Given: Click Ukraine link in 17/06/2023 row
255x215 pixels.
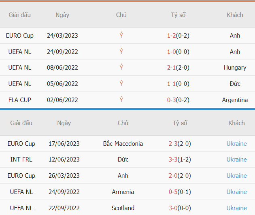Looking at the screenshot, I should [237, 144].
